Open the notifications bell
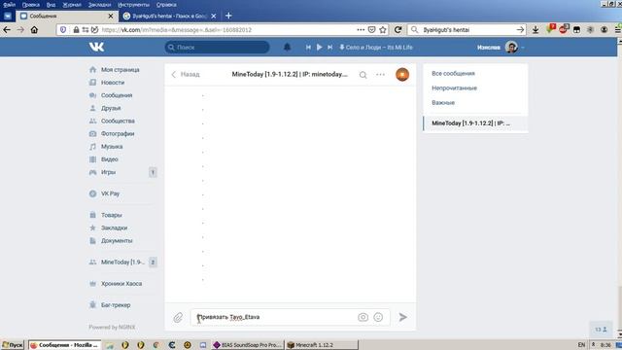Screen dimensions: 622x350 coord(287,47)
